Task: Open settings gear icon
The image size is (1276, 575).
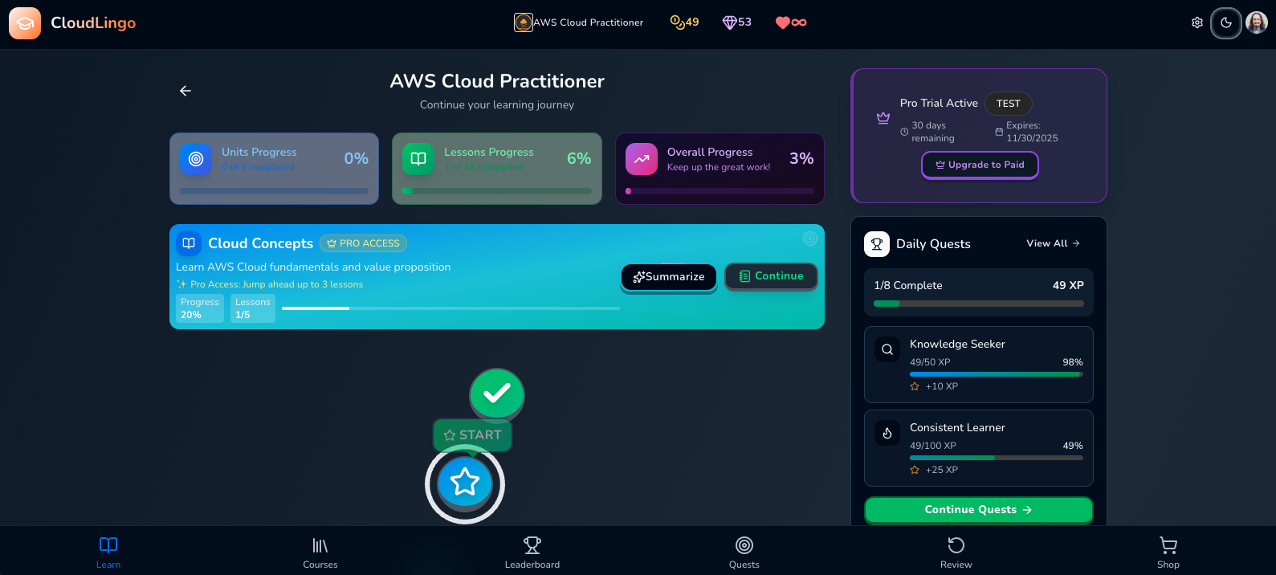Action: (x=1197, y=22)
